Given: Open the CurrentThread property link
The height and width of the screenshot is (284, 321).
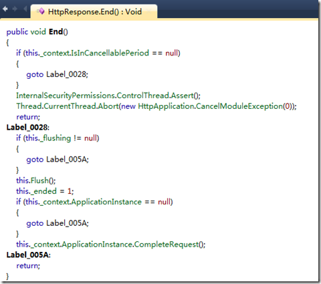Looking at the screenshot, I should tap(70, 106).
